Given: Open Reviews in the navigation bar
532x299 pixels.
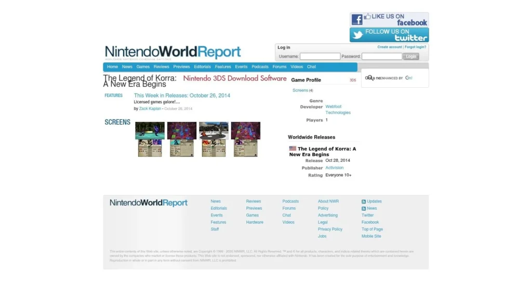Looking at the screenshot, I should pyautogui.click(x=161, y=67).
